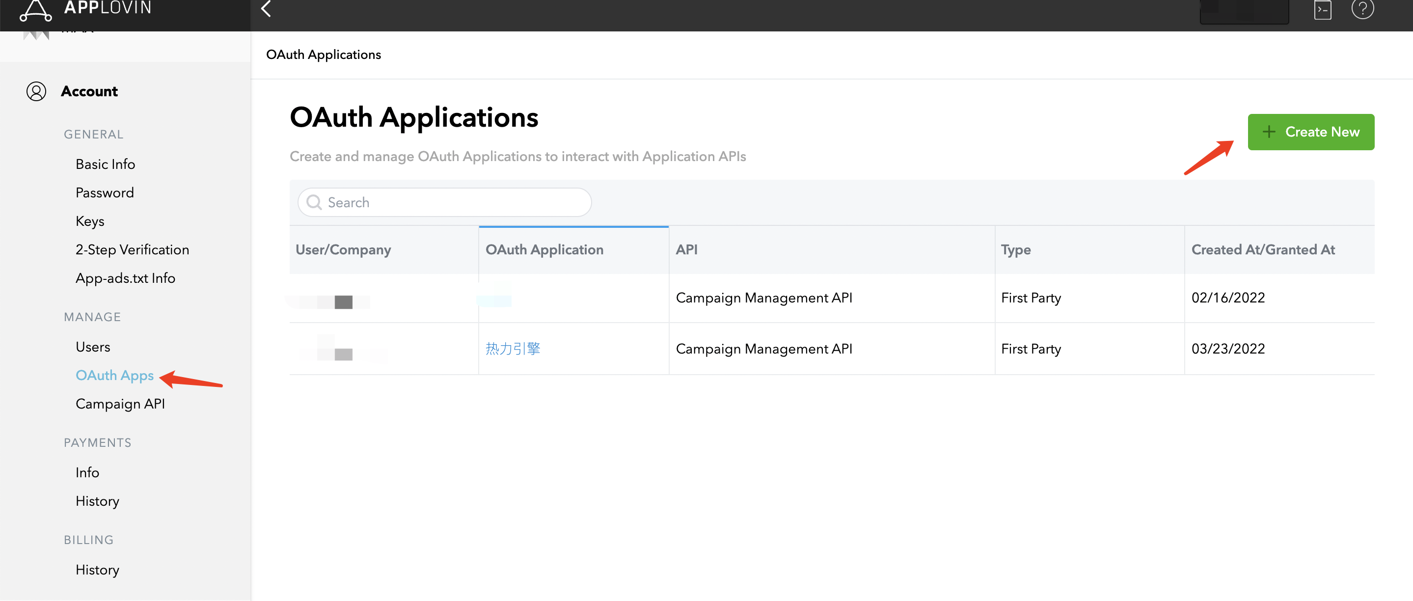Open help via the question mark icon
This screenshot has height=601, width=1413.
(x=1362, y=9)
